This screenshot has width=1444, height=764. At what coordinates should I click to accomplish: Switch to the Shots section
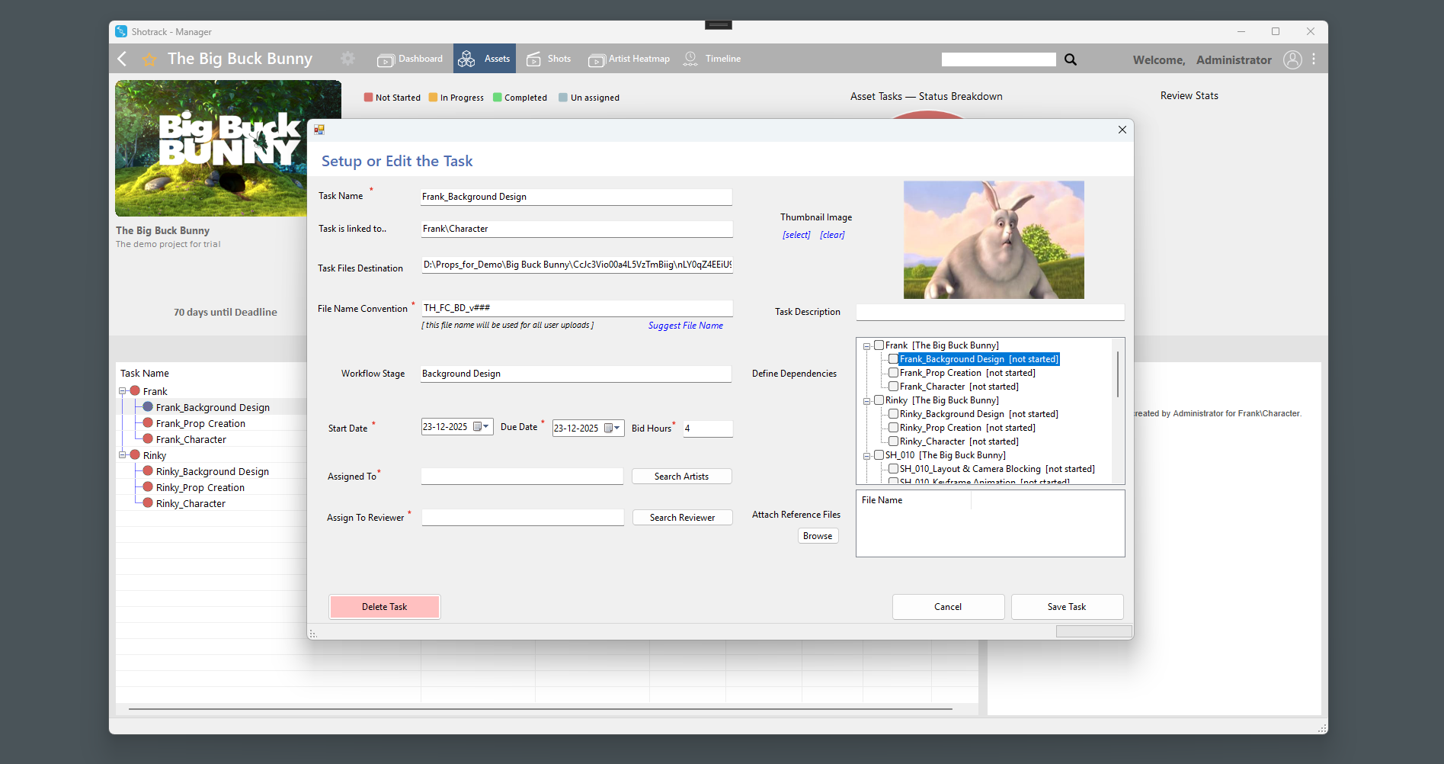pyautogui.click(x=549, y=59)
